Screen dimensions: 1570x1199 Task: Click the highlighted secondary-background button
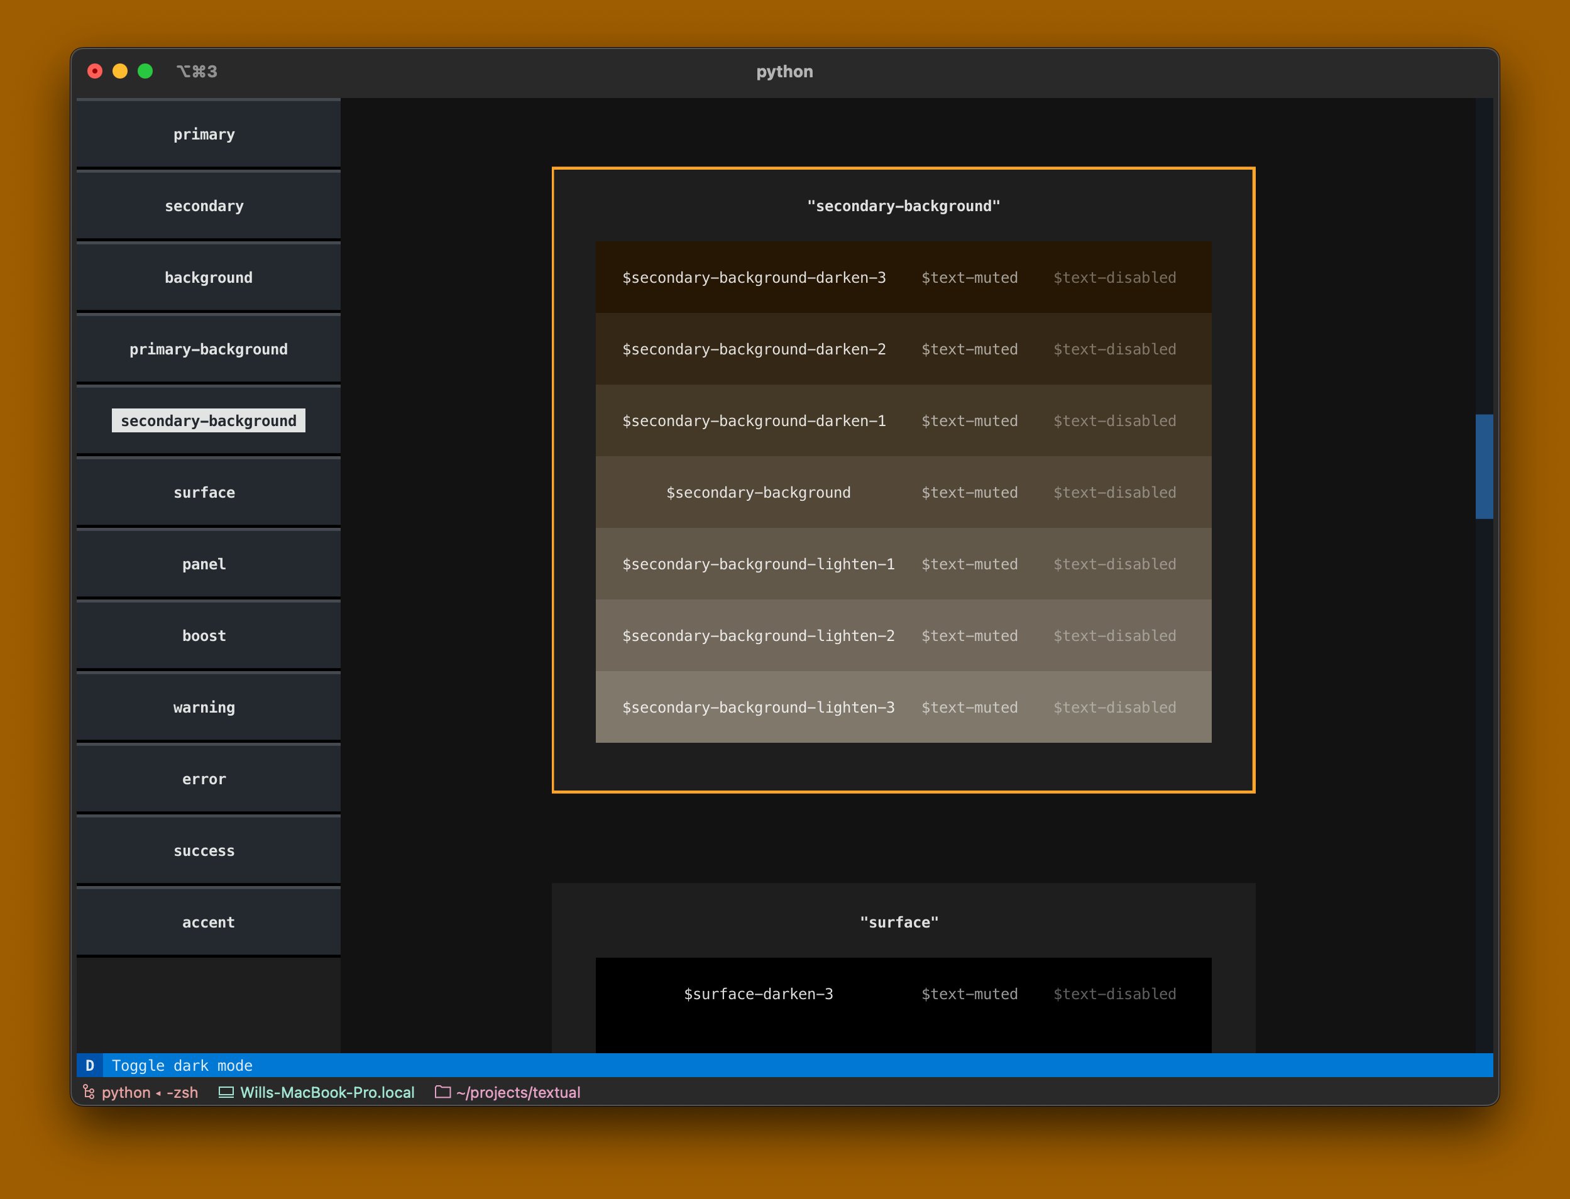pos(209,420)
